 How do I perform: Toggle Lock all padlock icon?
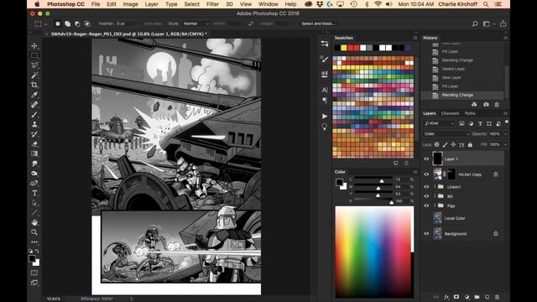pyautogui.click(x=470, y=144)
